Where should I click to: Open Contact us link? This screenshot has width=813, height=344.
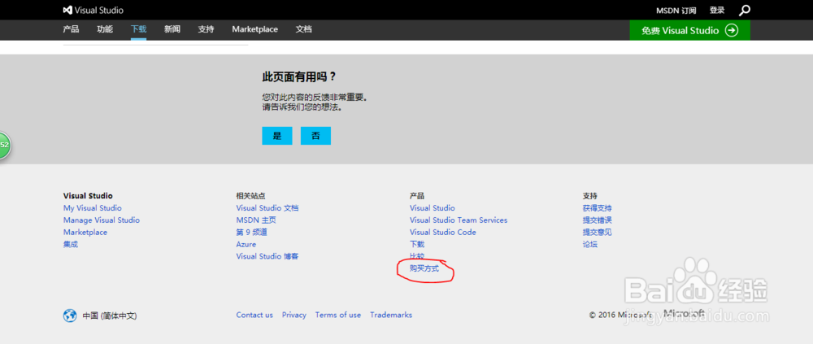pos(254,315)
